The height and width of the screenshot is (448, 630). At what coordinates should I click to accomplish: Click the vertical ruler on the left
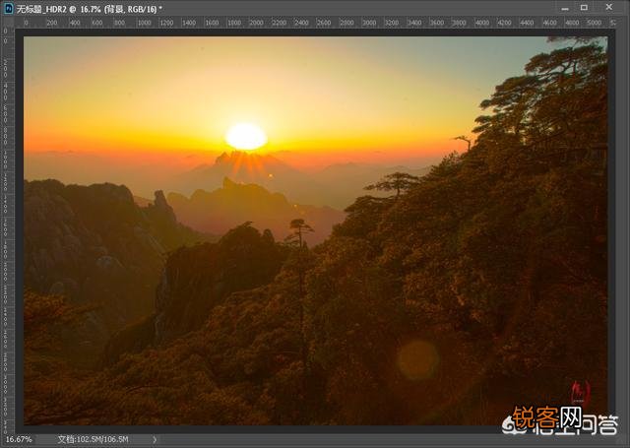[9, 226]
